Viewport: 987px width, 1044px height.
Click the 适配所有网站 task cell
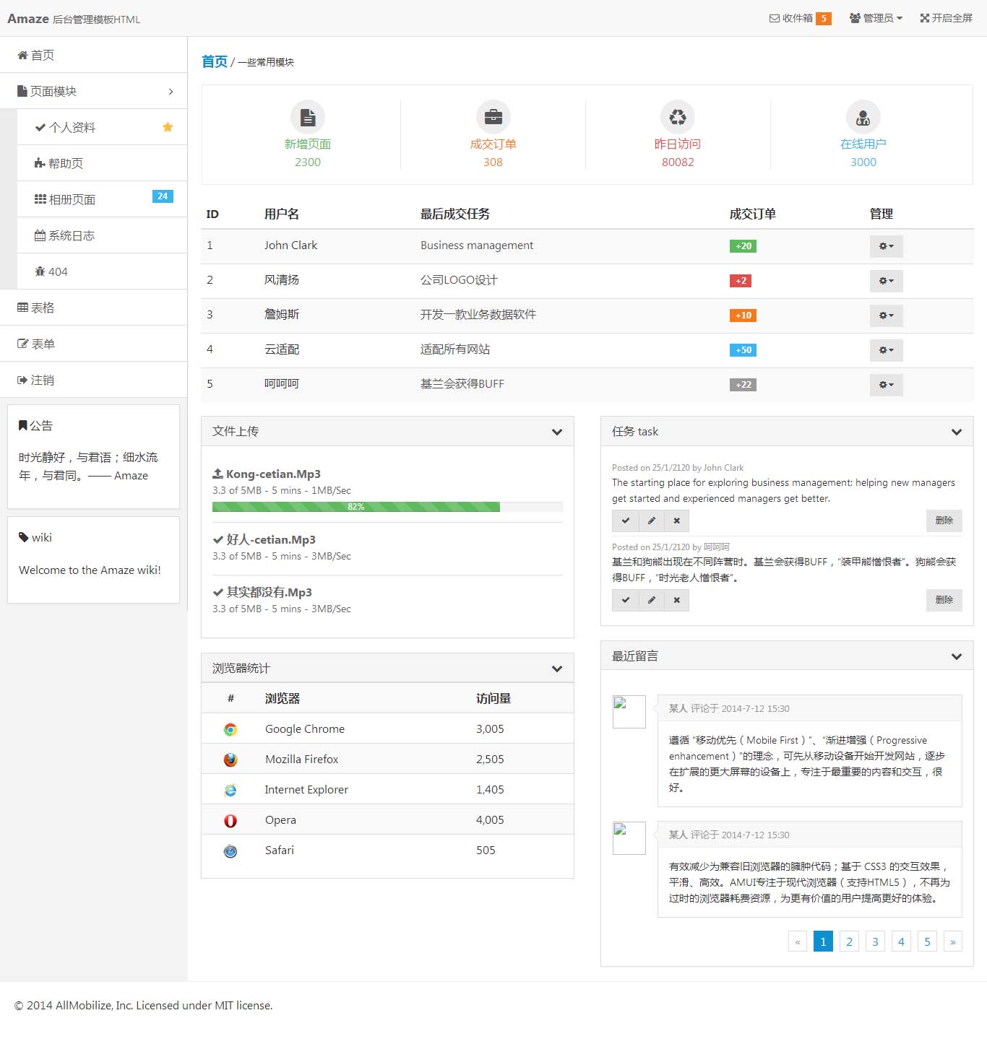pyautogui.click(x=455, y=349)
